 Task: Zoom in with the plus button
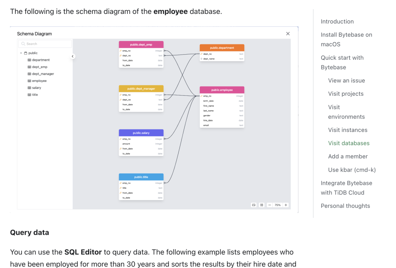click(x=286, y=205)
